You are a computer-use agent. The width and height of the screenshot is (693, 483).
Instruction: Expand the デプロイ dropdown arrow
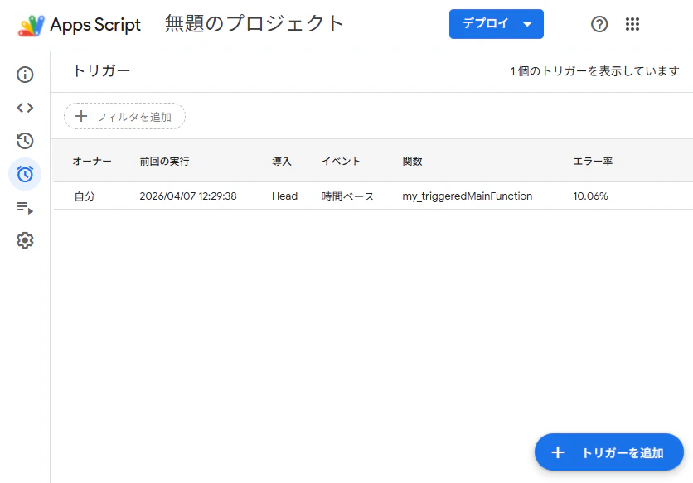coord(527,24)
